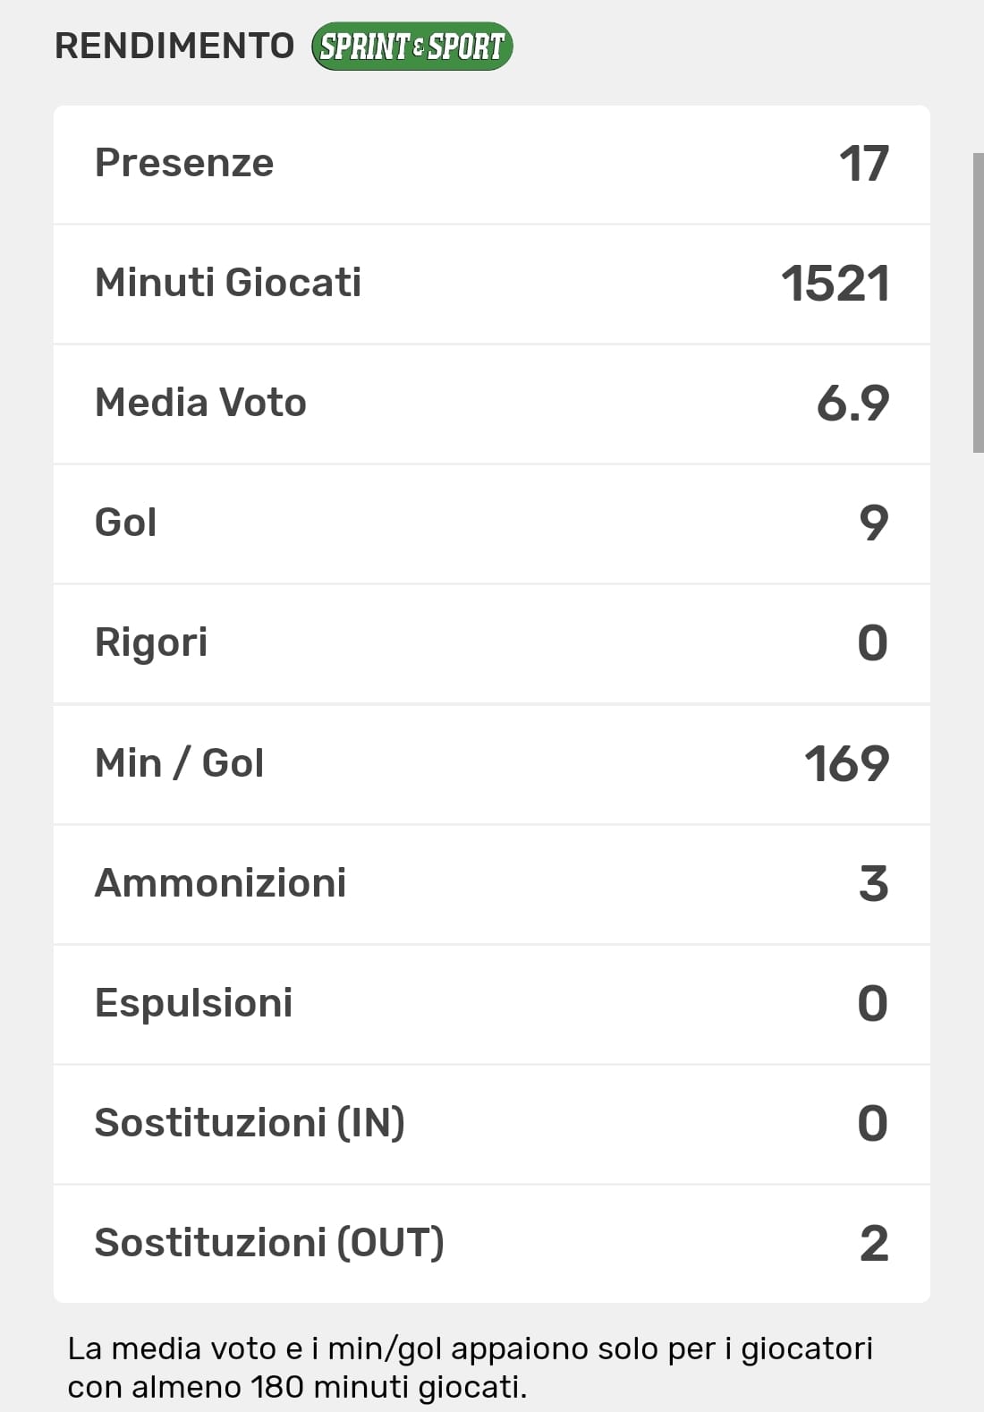Screen dimensions: 984x1412
Task: Click the vertical scrollbar thumb
Action: 978,302
